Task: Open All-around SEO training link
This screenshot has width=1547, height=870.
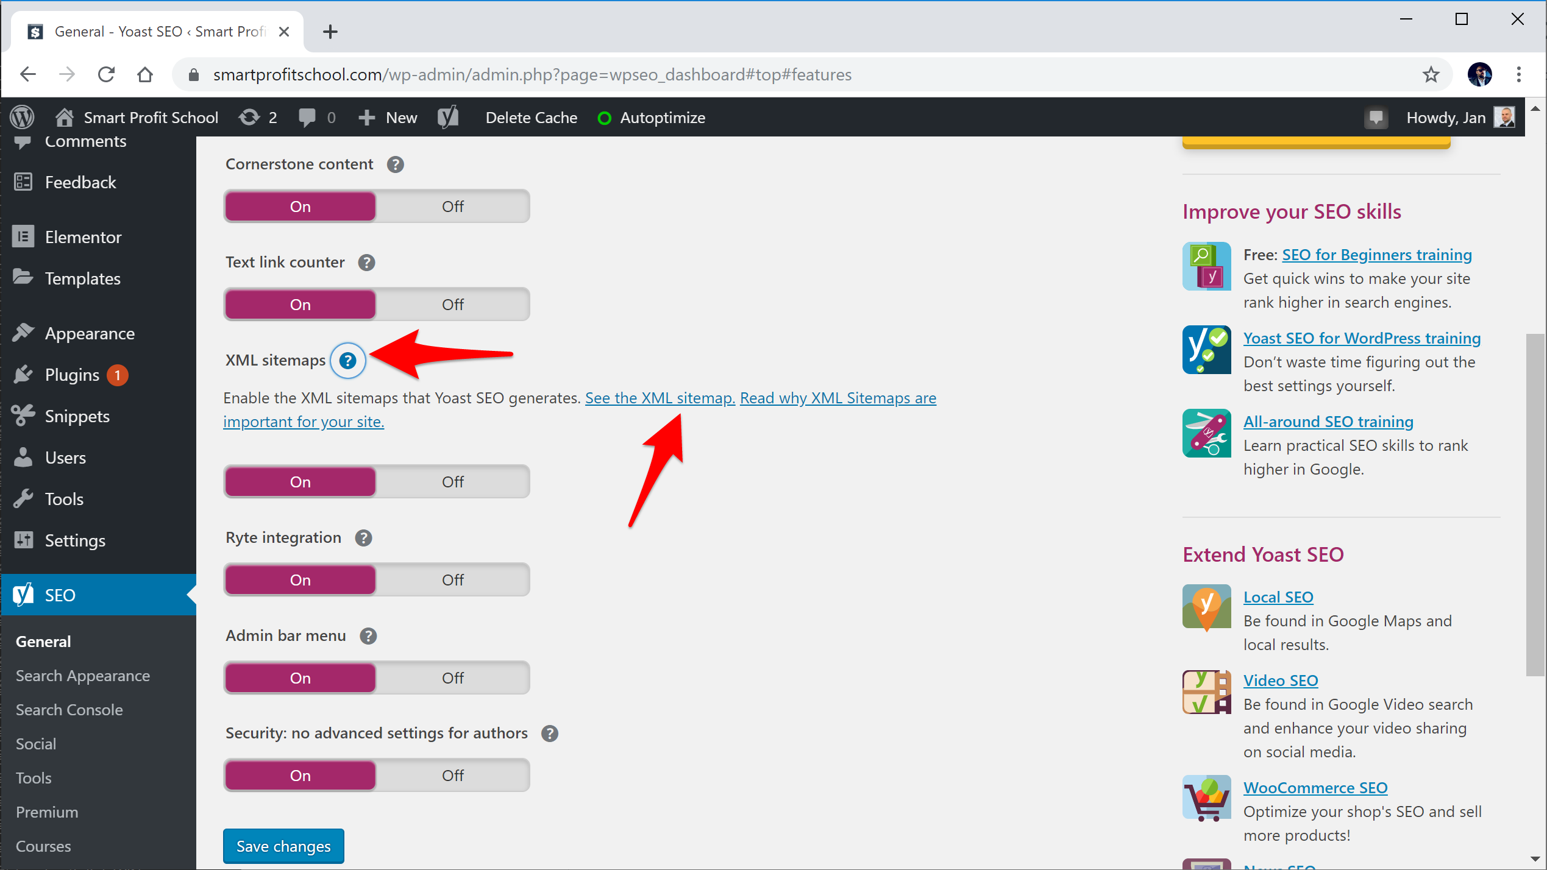Action: (1328, 422)
